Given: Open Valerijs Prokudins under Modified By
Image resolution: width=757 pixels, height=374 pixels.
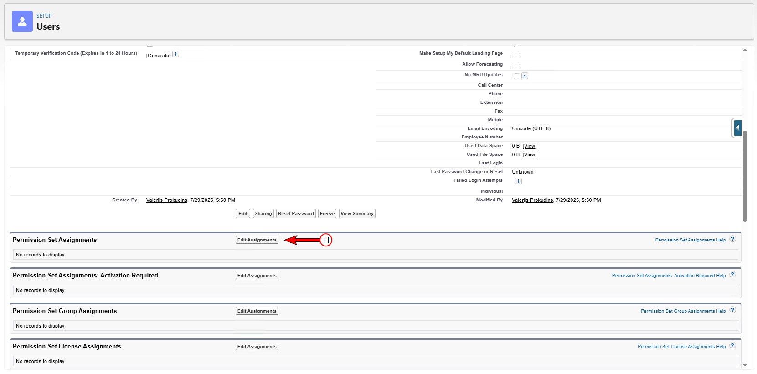Looking at the screenshot, I should click(532, 200).
